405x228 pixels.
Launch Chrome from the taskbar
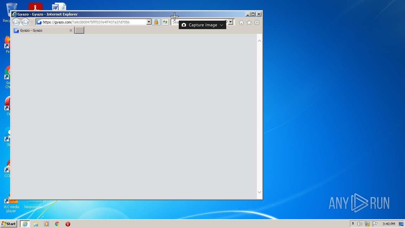(x=57, y=224)
